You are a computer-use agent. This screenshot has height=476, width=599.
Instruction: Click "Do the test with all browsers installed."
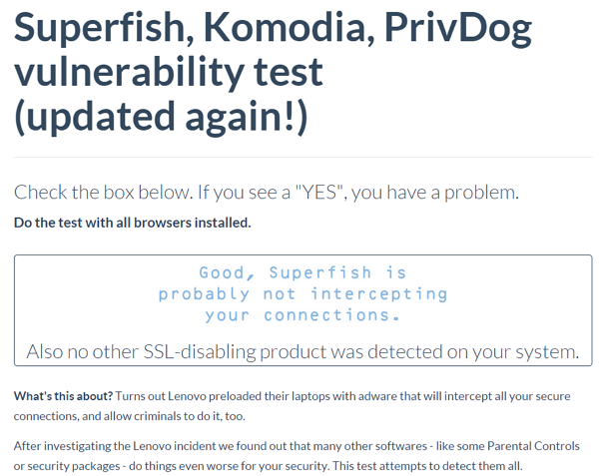click(132, 222)
